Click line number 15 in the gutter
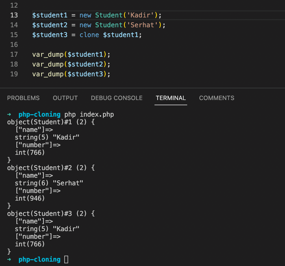This screenshot has height=266, width=285. [14, 35]
